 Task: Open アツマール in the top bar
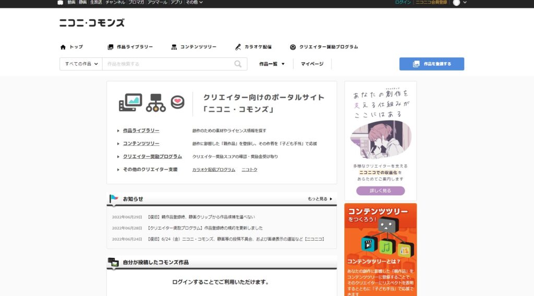pyautogui.click(x=157, y=2)
